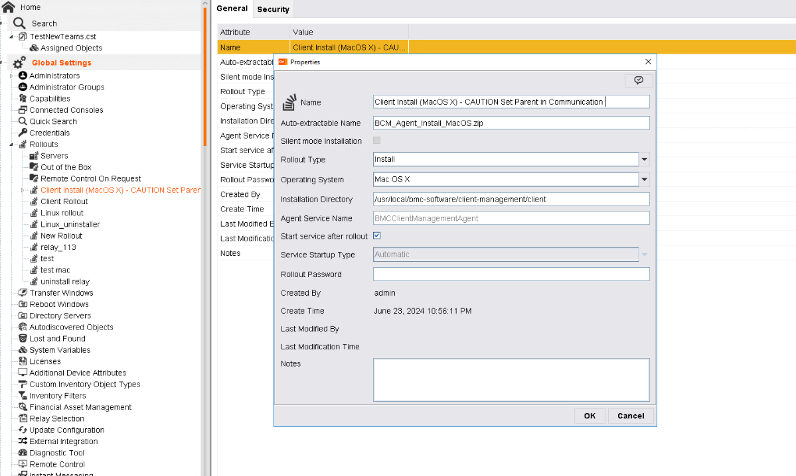Open the Service Startup Type dropdown
Viewport: 796px width, 476px height.
click(644, 255)
